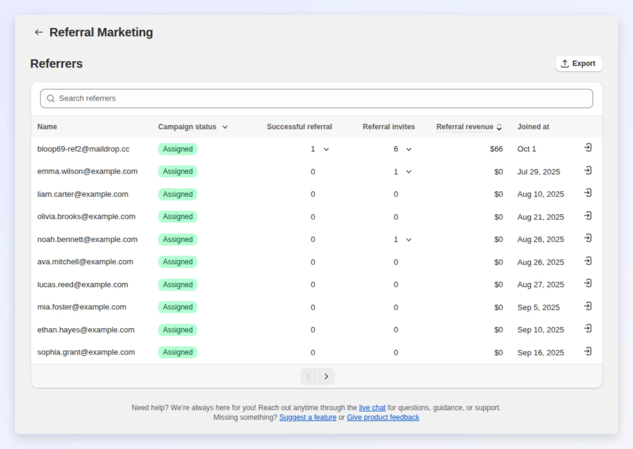This screenshot has height=449, width=633.
Task: Open login icon for ava.mitchell@example.com row
Action: [588, 261]
